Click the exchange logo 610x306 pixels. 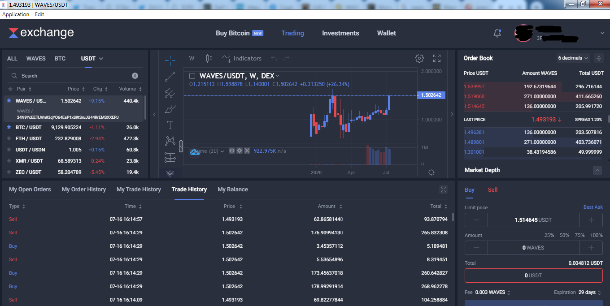coord(41,33)
